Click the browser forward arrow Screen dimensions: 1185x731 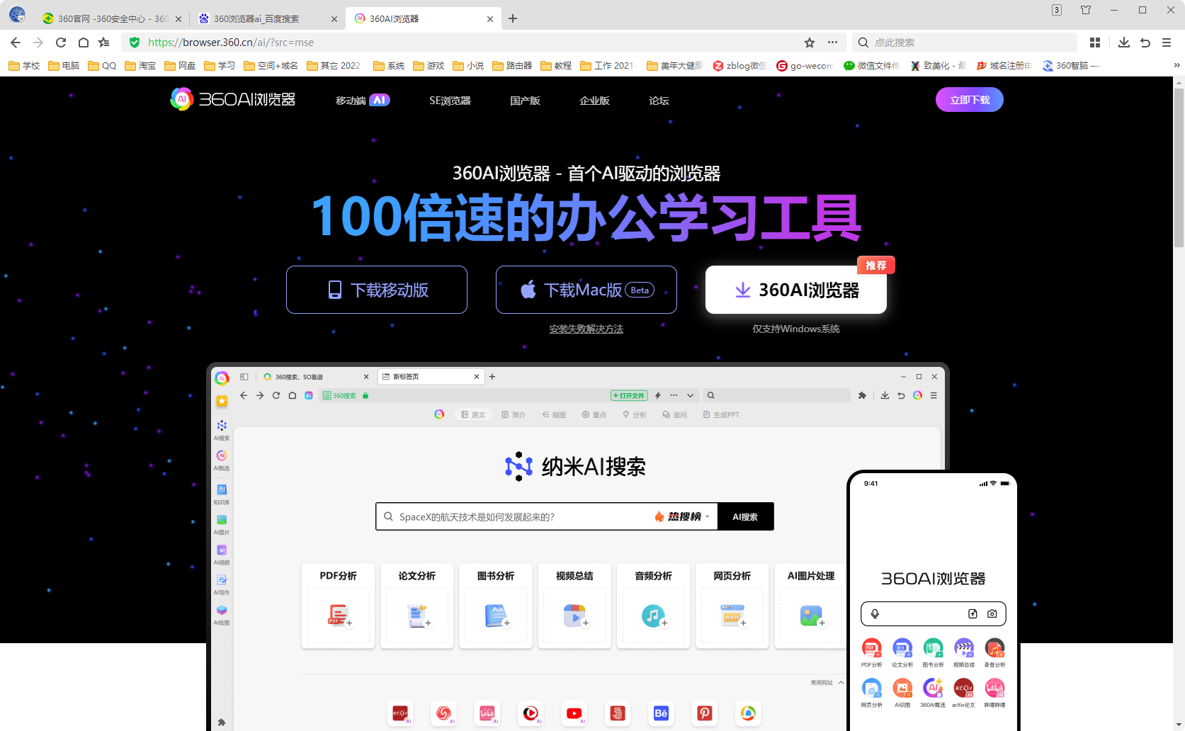click(38, 42)
